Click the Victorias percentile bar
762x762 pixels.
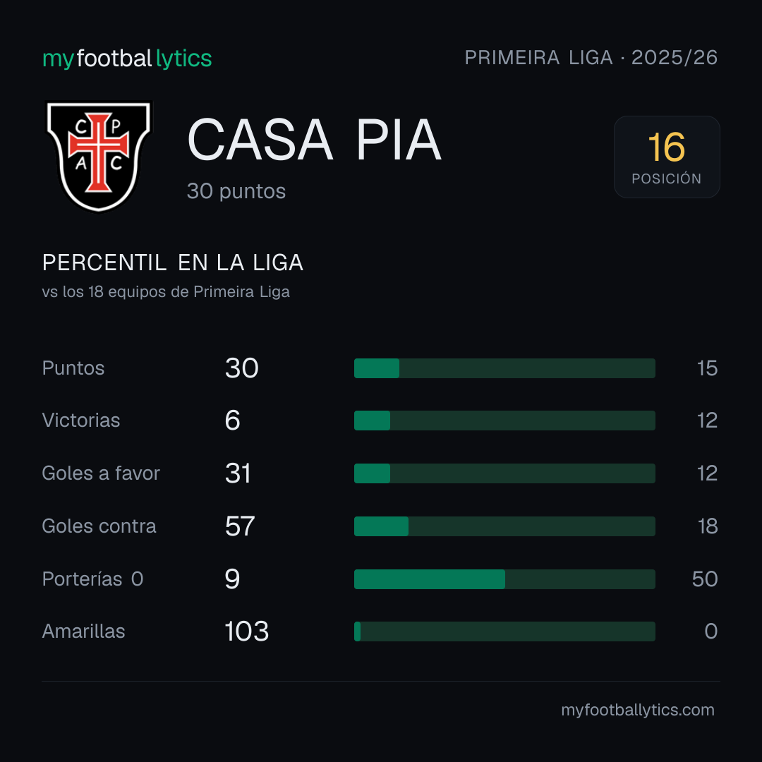(x=504, y=421)
